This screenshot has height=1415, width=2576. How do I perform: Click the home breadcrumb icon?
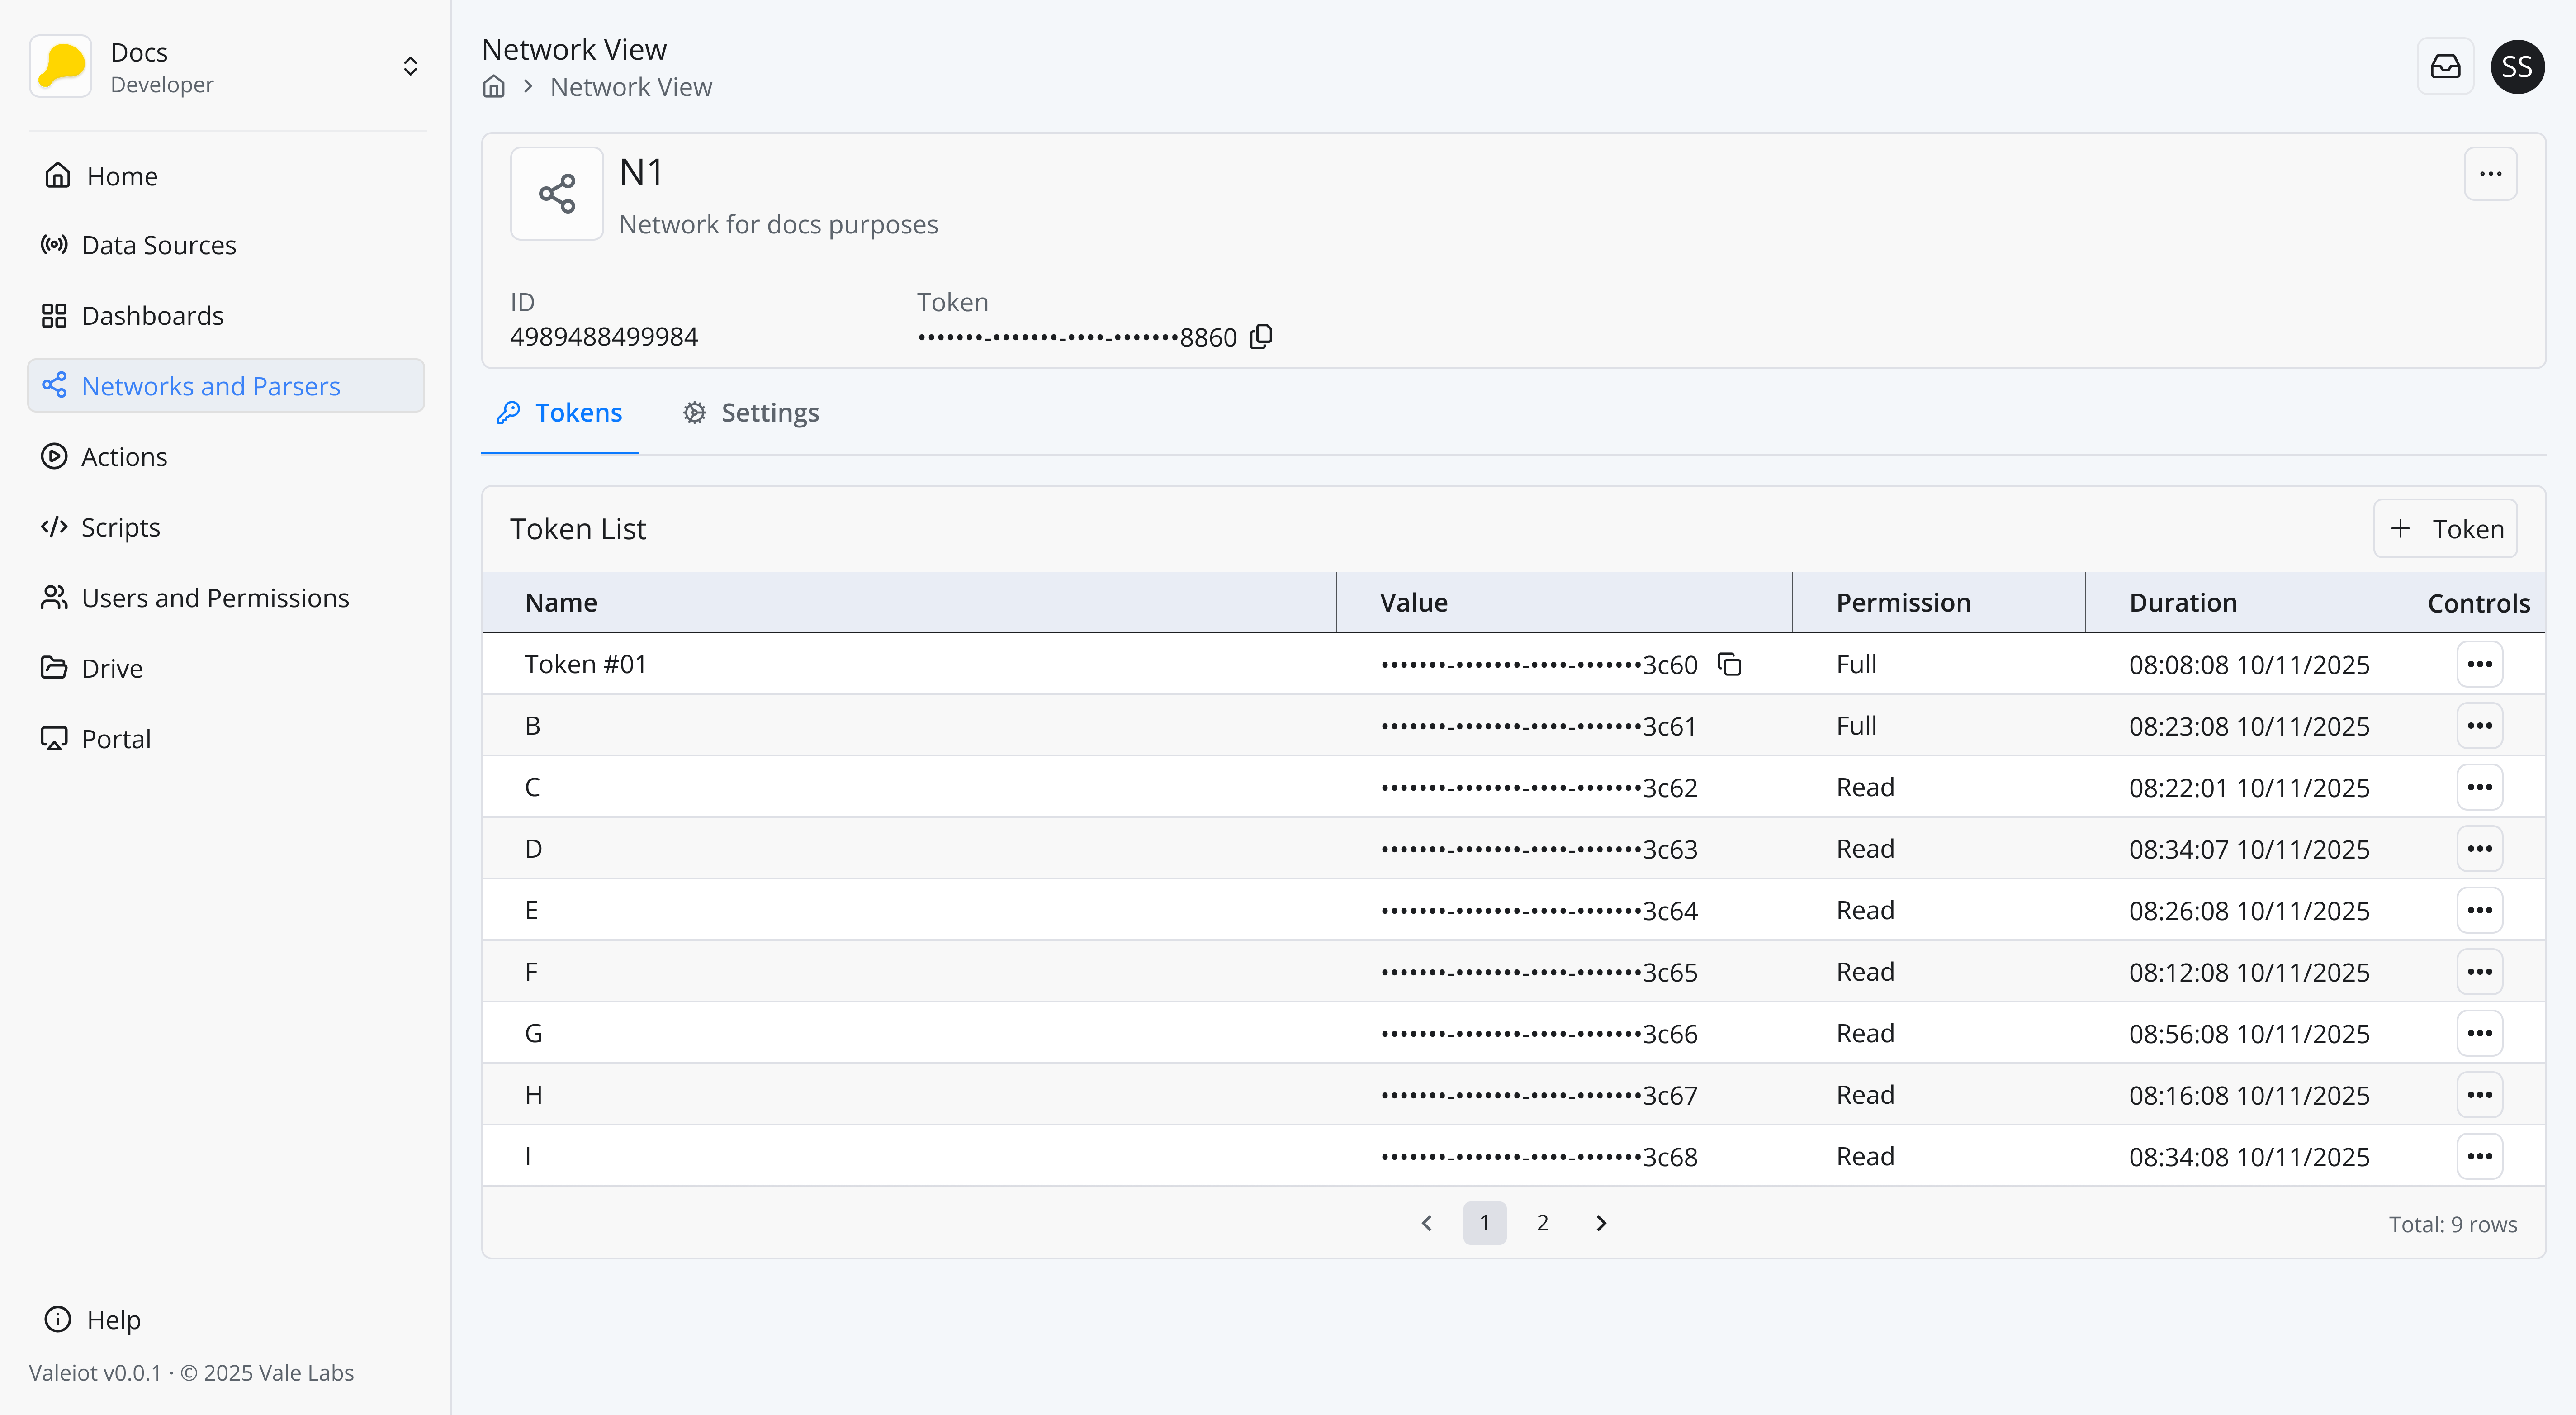[494, 87]
